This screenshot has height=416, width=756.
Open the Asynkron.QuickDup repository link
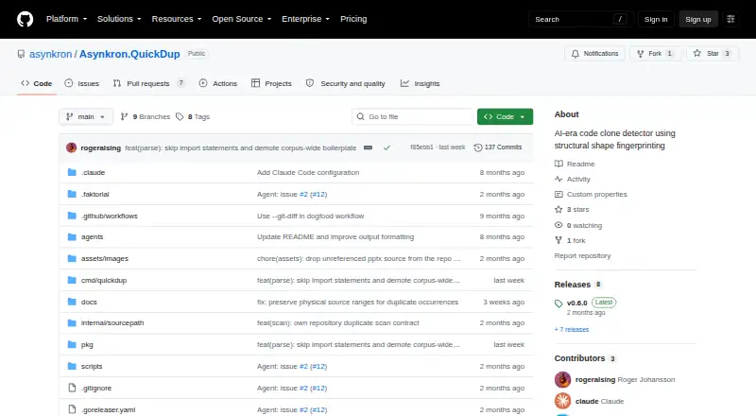[129, 54]
